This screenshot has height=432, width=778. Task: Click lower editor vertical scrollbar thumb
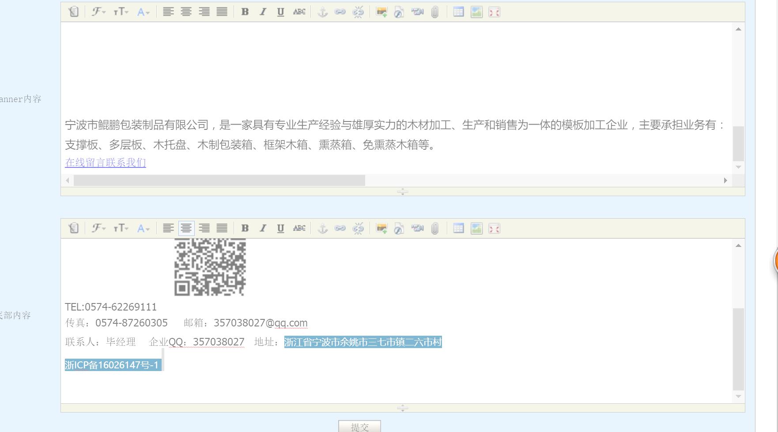pyautogui.click(x=738, y=349)
